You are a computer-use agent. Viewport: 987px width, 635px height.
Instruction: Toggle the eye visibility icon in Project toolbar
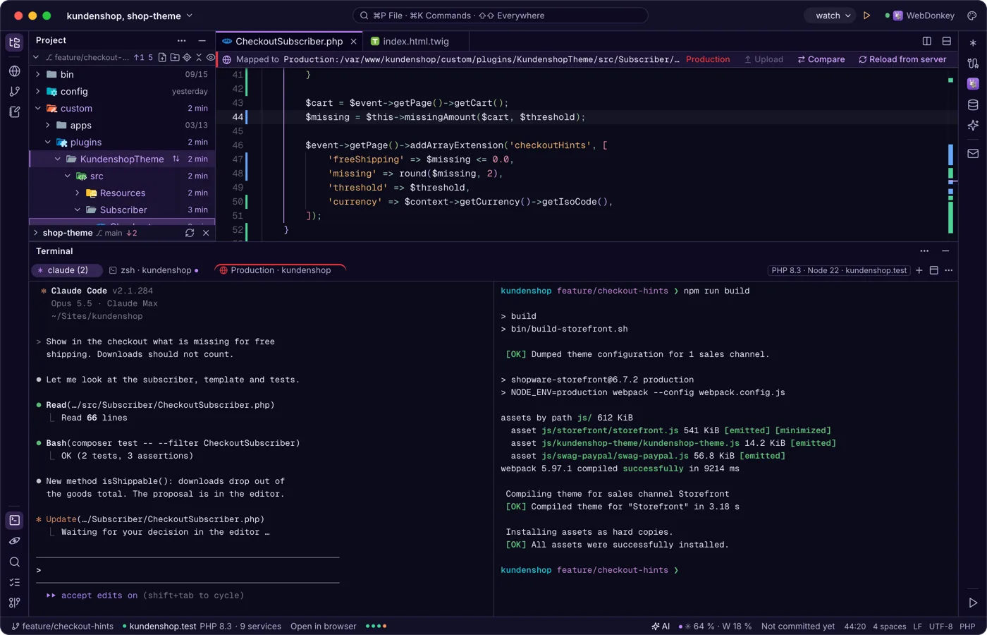click(x=210, y=57)
